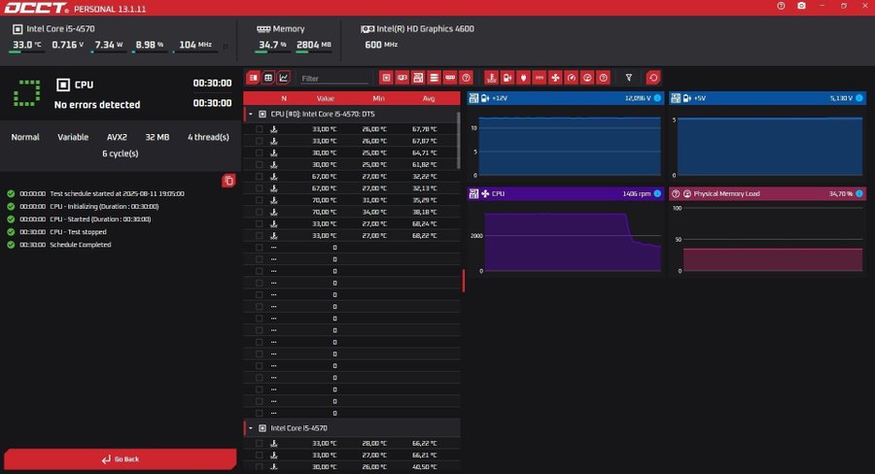The width and height of the screenshot is (875, 474).
Task: Click the red copy log icon
Action: pos(228,181)
